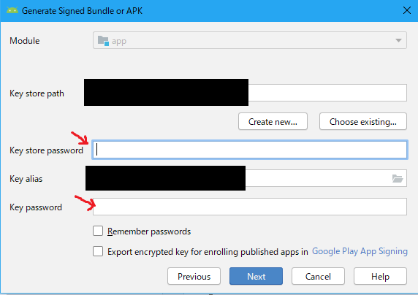Click the Module label text

[x=25, y=41]
